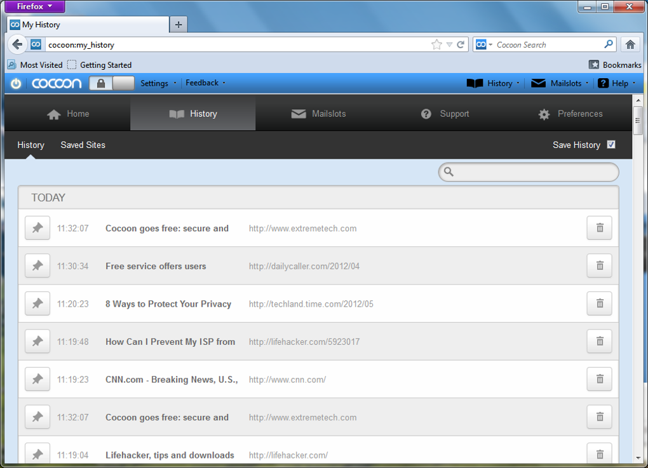
Task: Click the vertical scrollbar thumb
Action: 638,120
